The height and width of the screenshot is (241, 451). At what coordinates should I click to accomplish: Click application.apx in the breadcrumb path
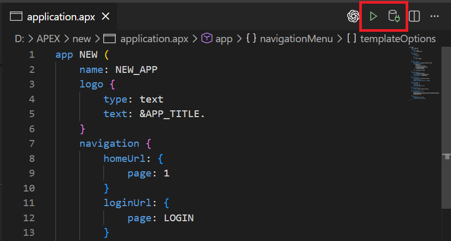(x=154, y=39)
